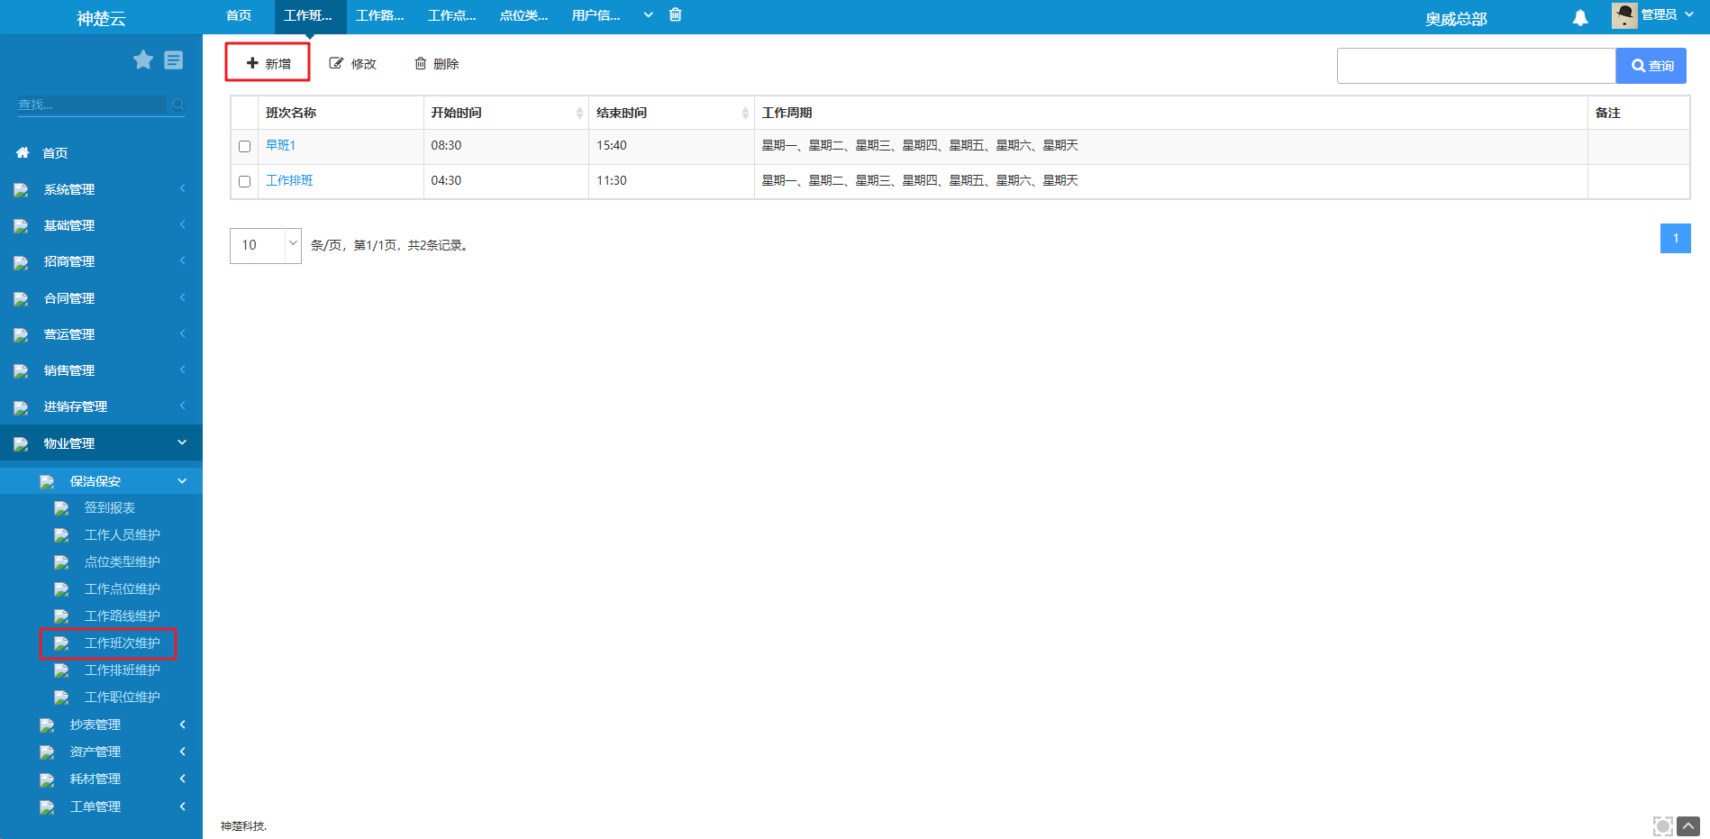This screenshot has width=1710, height=839.
Task: Click the 基础管理 menu icon
Action: click(x=22, y=226)
